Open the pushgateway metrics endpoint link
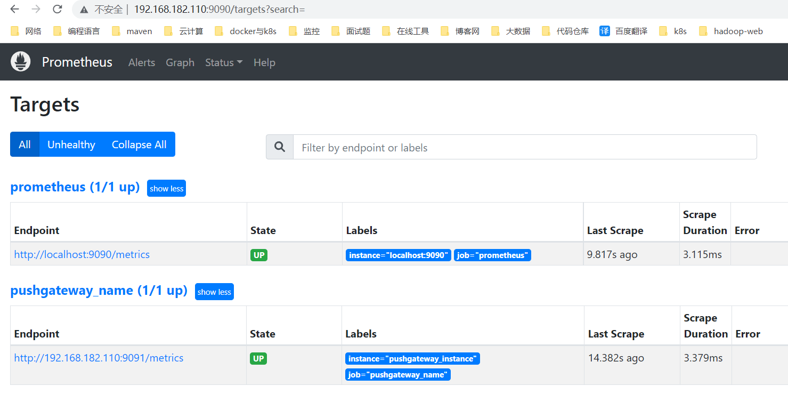This screenshot has height=402, width=788. (x=99, y=358)
